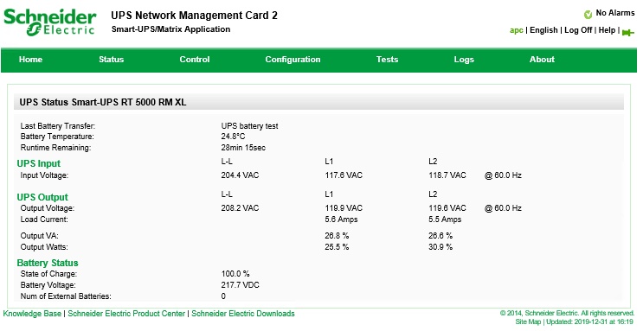Screen dimensions: 643x331
Task: Open the About menu
Action: point(542,60)
